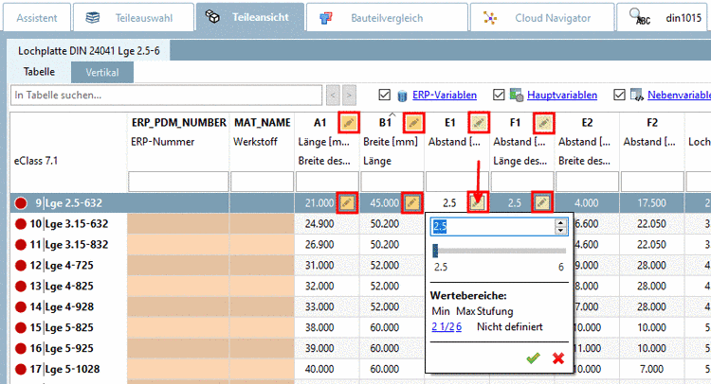Viewport: 711px width, 384px height.
Task: Click filter field under ERP_PDM_NUMBER column
Action: (x=178, y=182)
